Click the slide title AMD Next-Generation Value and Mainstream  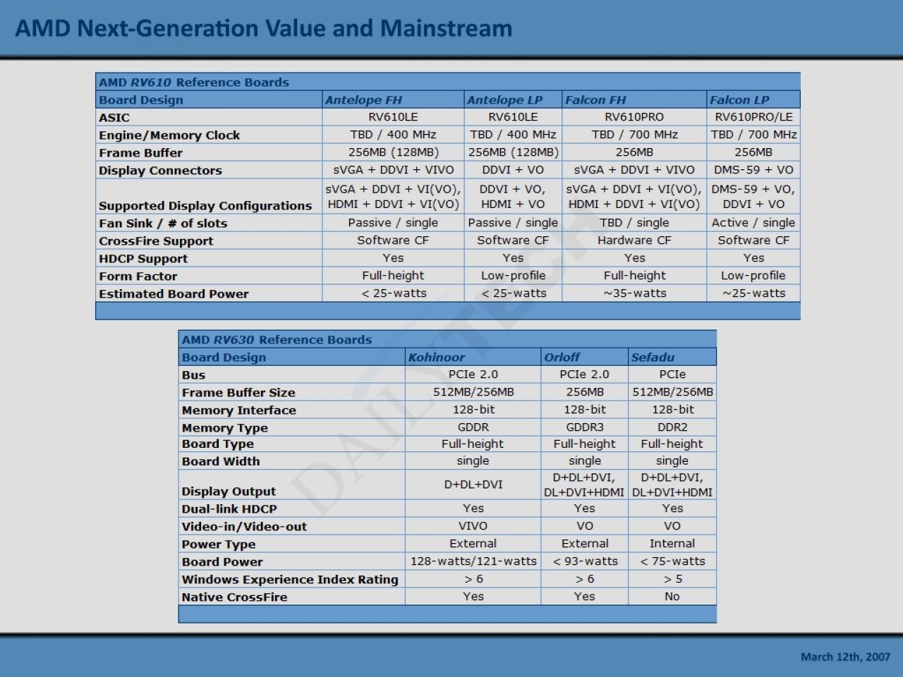pyautogui.click(x=264, y=28)
